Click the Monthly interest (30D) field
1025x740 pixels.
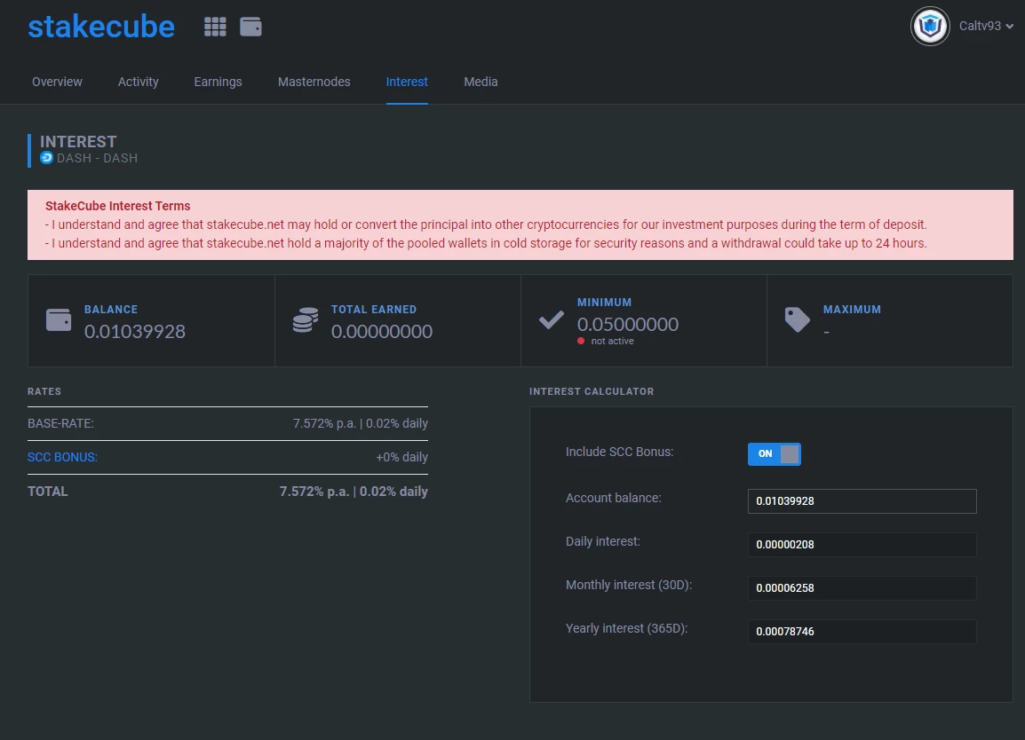(862, 587)
